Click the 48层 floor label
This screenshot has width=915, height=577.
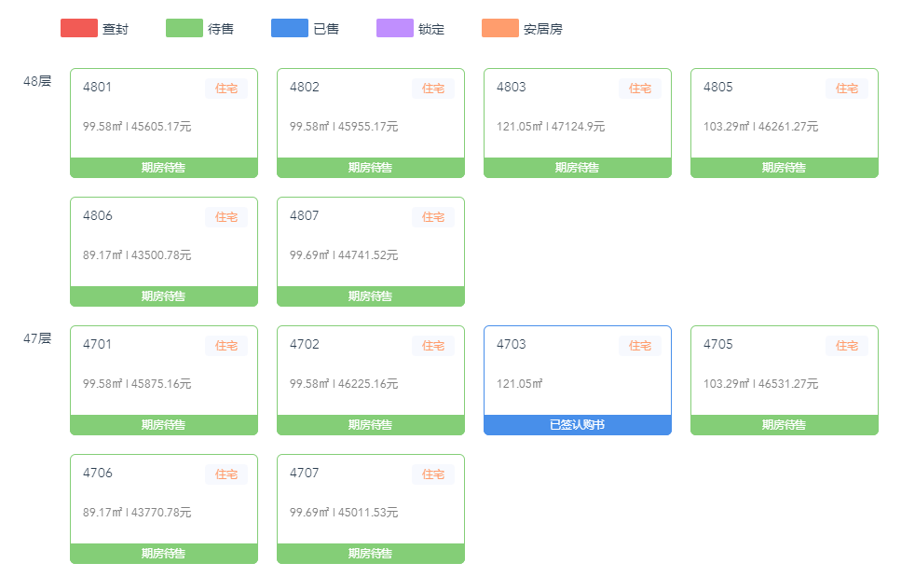pyautogui.click(x=37, y=81)
